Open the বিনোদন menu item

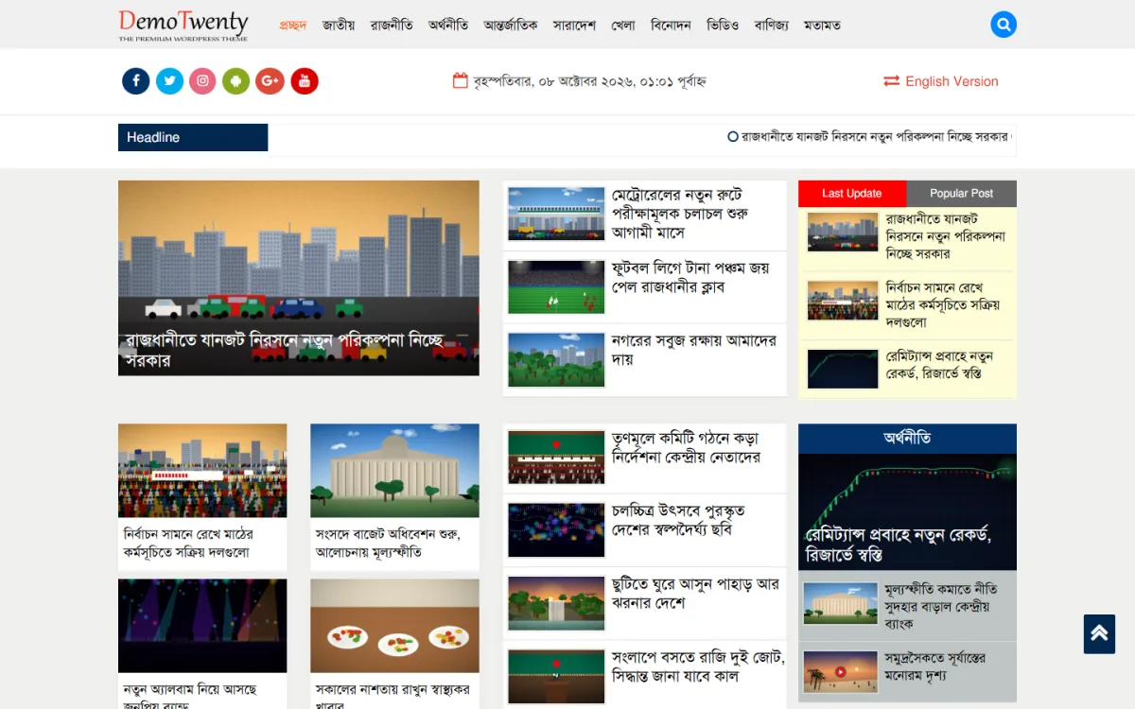tap(672, 26)
